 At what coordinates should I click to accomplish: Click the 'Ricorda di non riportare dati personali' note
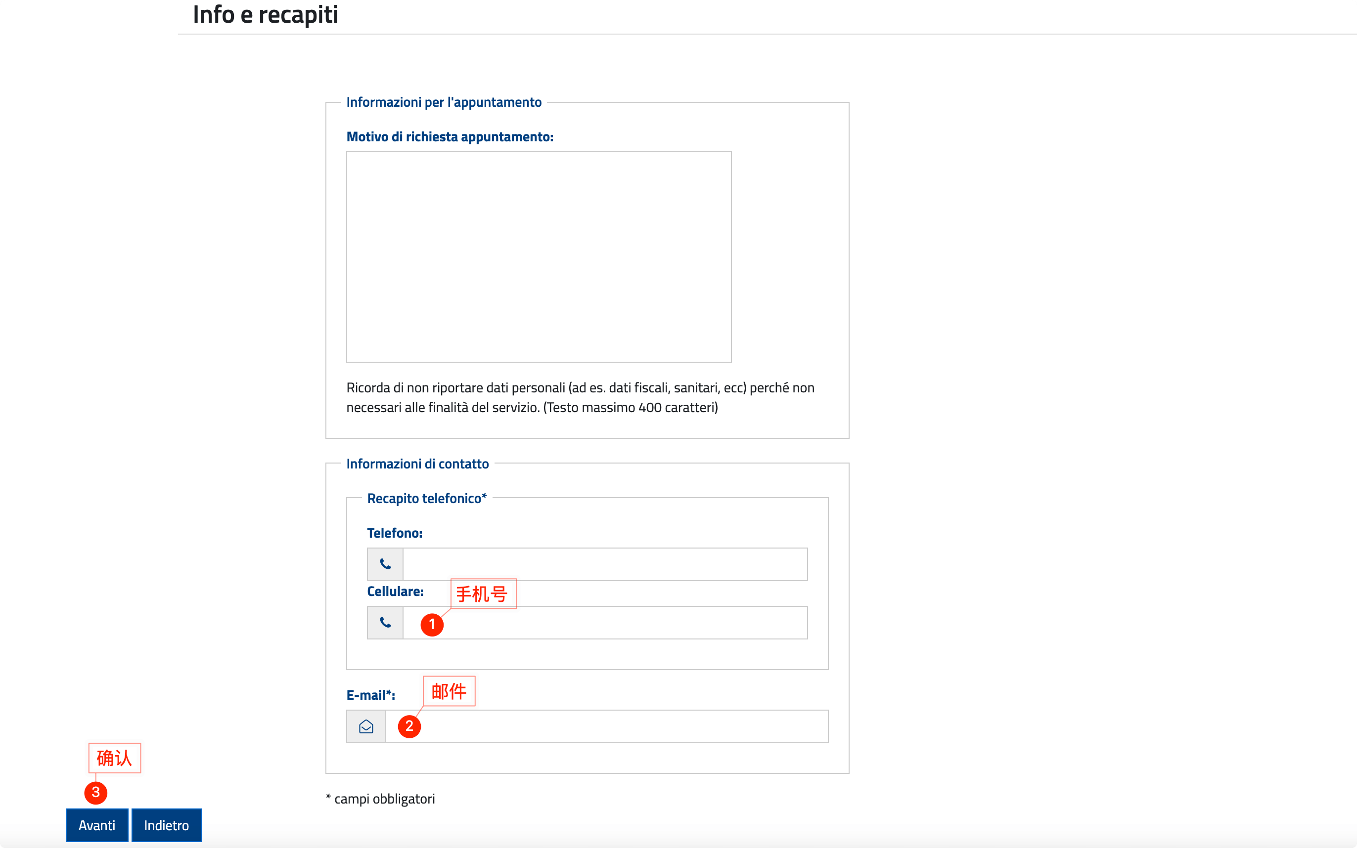click(x=580, y=398)
